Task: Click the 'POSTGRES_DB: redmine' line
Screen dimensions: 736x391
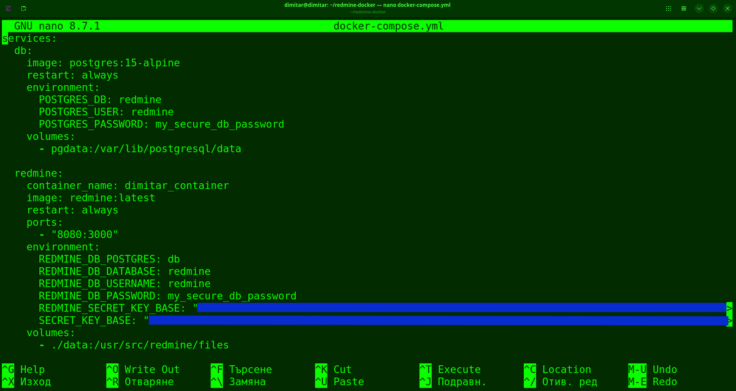Action: coord(100,100)
